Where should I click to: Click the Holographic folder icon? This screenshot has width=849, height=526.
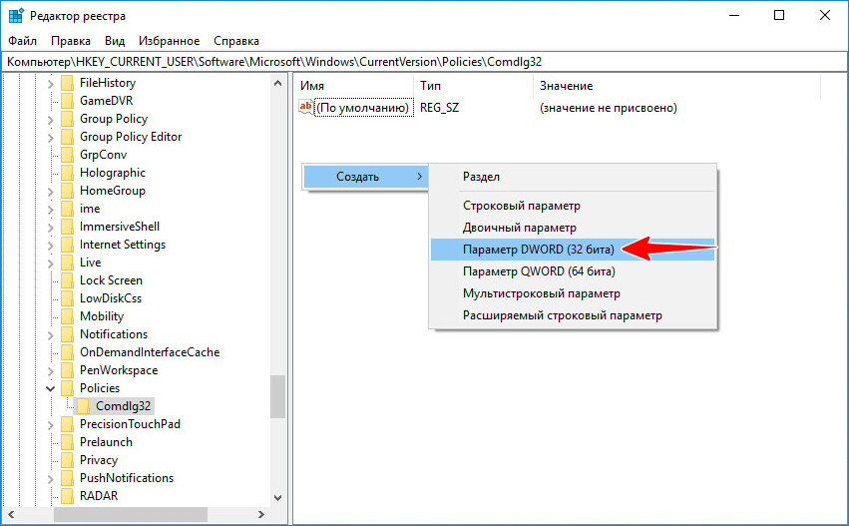[x=67, y=173]
